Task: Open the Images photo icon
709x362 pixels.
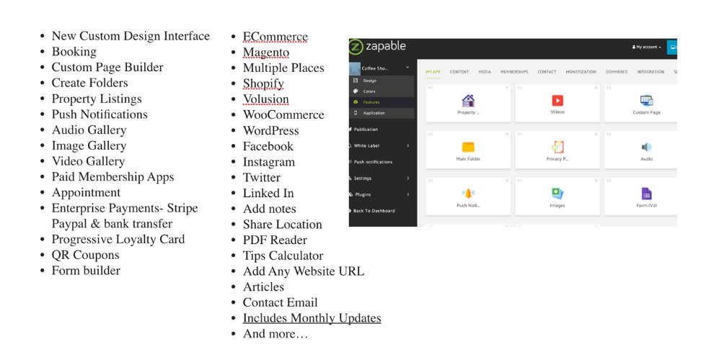Action: [x=557, y=194]
